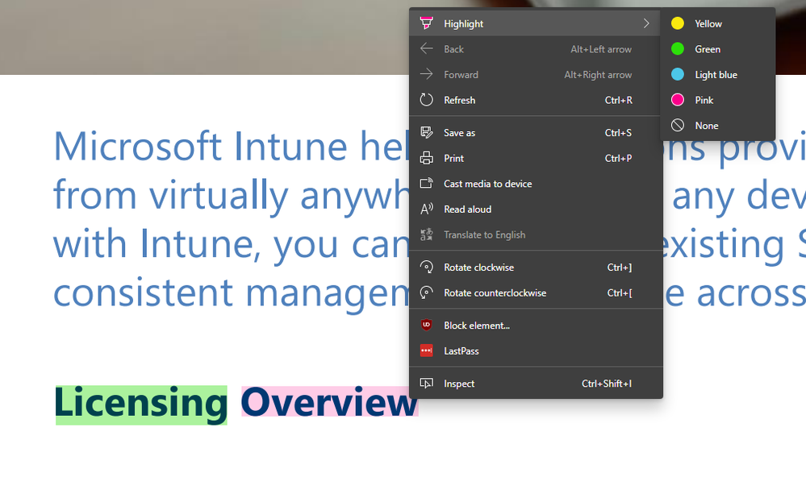Click the text 'from virtually' in paragraph
Screen dimensions: 806x477
tap(171, 196)
